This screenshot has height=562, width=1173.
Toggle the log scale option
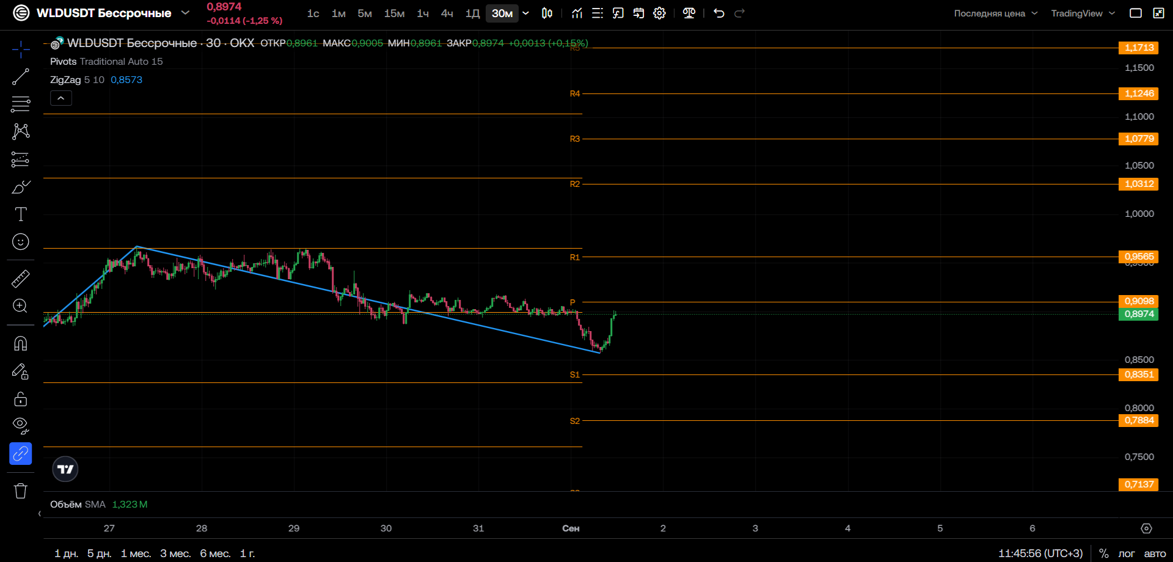click(x=1127, y=553)
